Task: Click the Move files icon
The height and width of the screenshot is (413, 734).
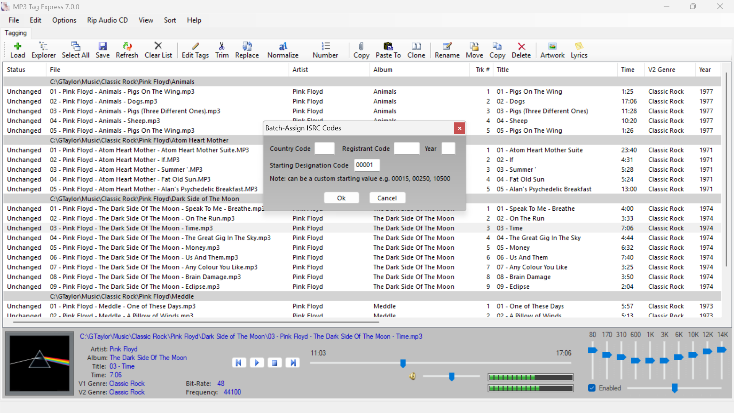Action: 474,50
